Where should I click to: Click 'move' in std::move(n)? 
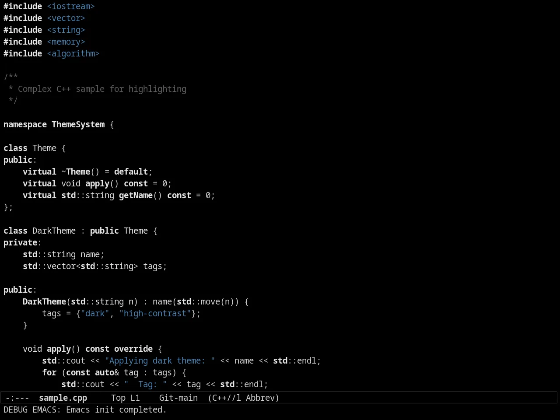click(x=210, y=301)
